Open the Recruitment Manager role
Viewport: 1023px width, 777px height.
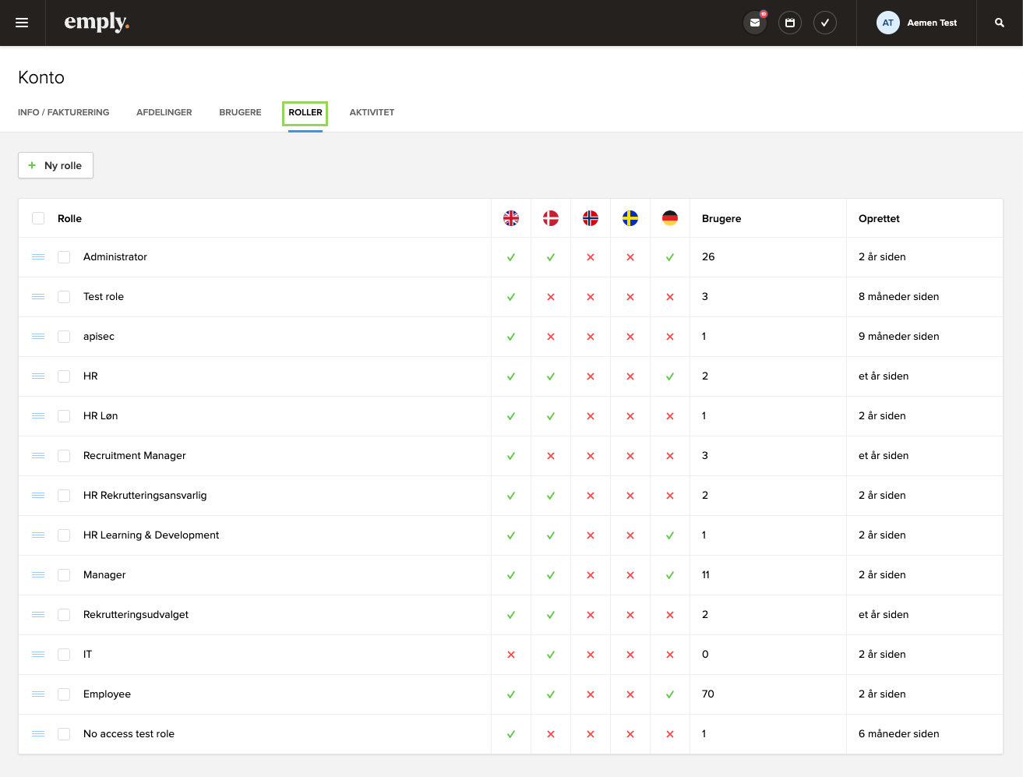coord(134,455)
